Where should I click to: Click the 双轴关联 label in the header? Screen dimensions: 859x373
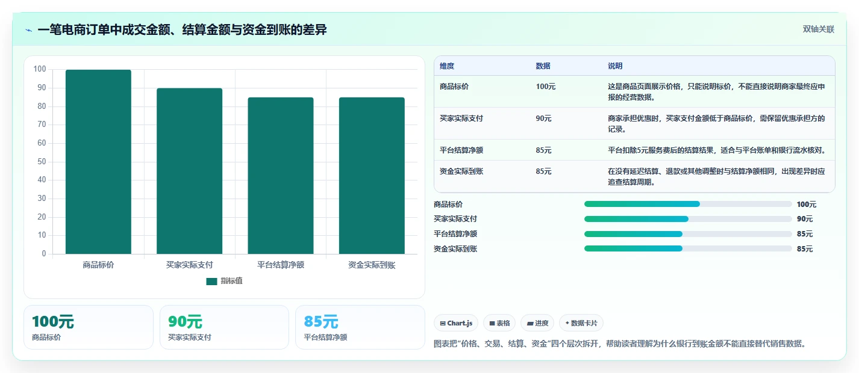pyautogui.click(x=818, y=29)
